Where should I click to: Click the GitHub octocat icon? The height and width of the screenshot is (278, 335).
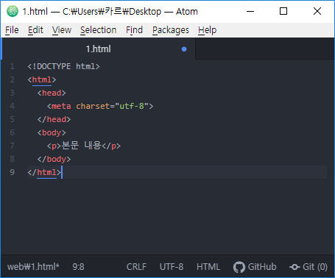tap(239, 267)
